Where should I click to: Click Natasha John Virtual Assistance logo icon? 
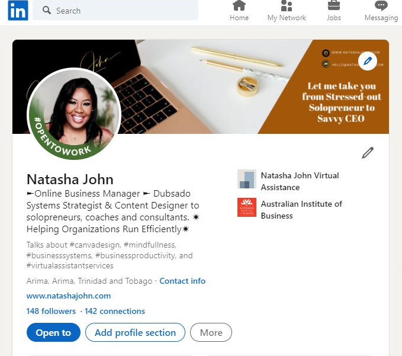[247, 179]
